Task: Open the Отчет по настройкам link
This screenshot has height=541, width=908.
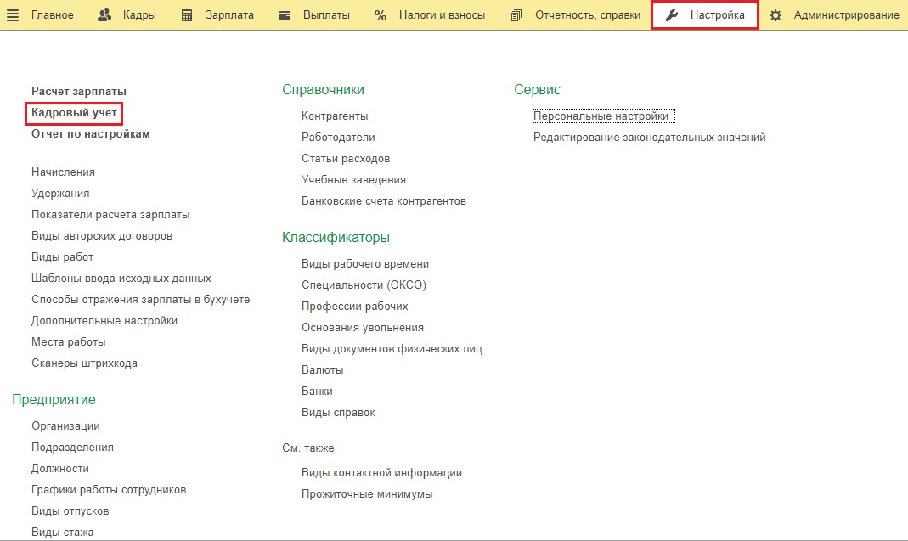Action: tap(91, 134)
